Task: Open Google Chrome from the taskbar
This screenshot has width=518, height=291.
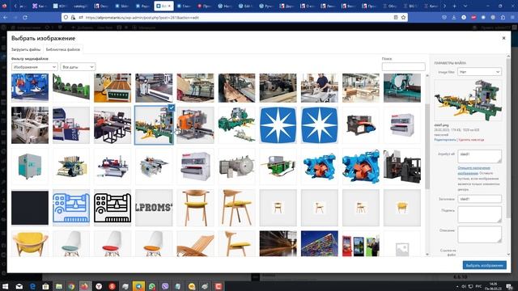Action: pyautogui.click(x=71, y=286)
